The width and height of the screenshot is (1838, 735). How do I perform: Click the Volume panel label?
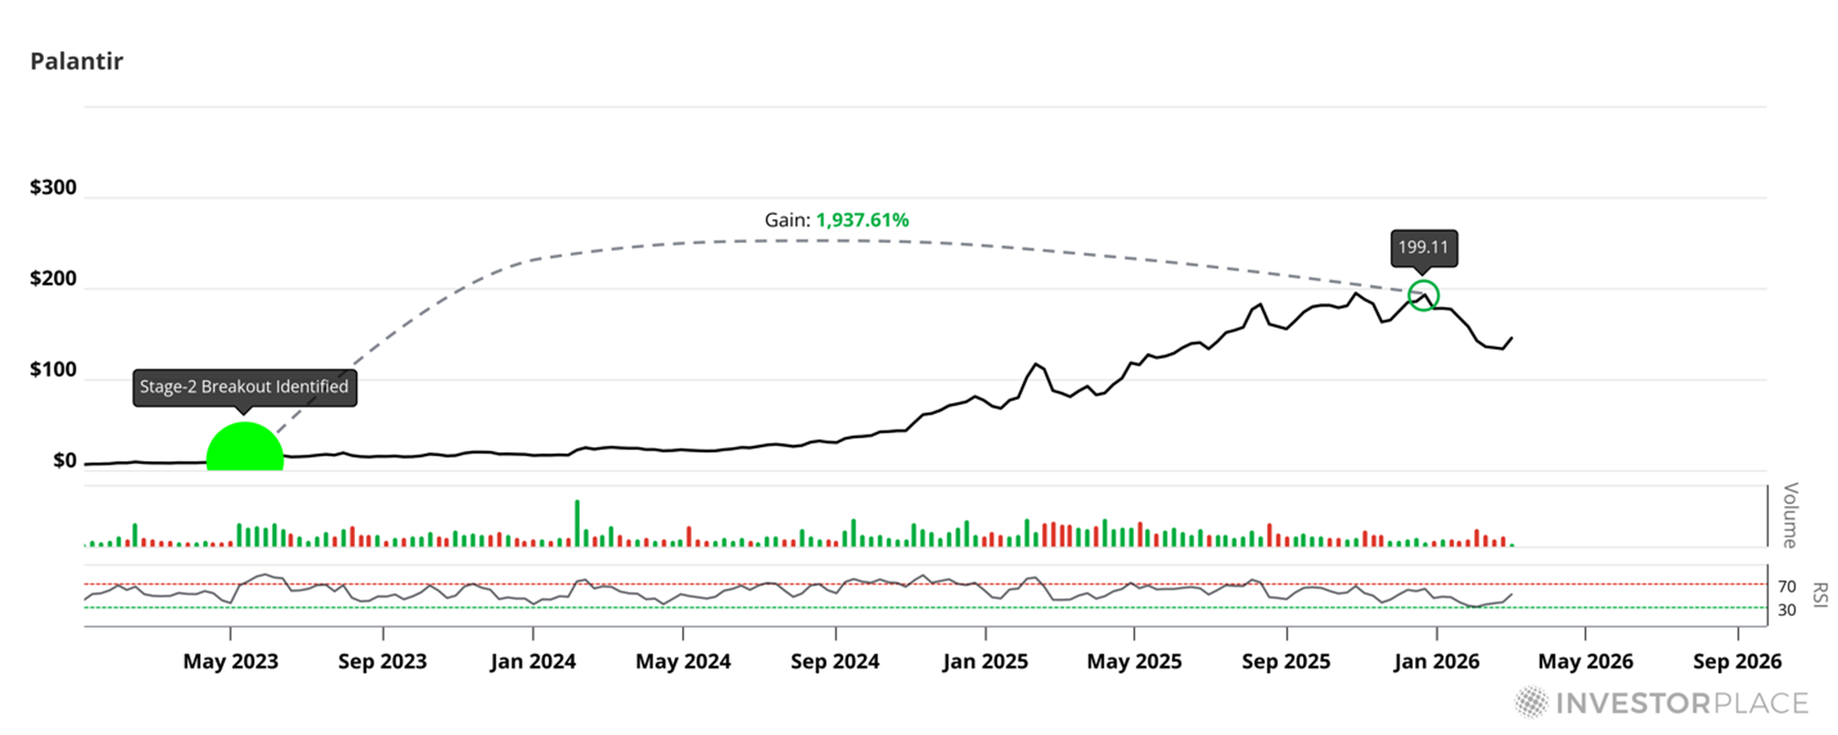(1790, 516)
